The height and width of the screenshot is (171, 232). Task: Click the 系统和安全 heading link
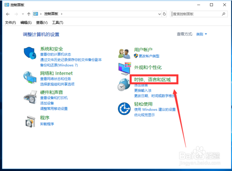(51, 49)
